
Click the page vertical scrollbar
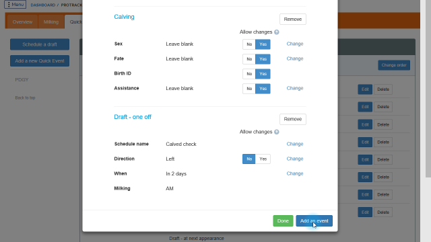click(x=428, y=88)
